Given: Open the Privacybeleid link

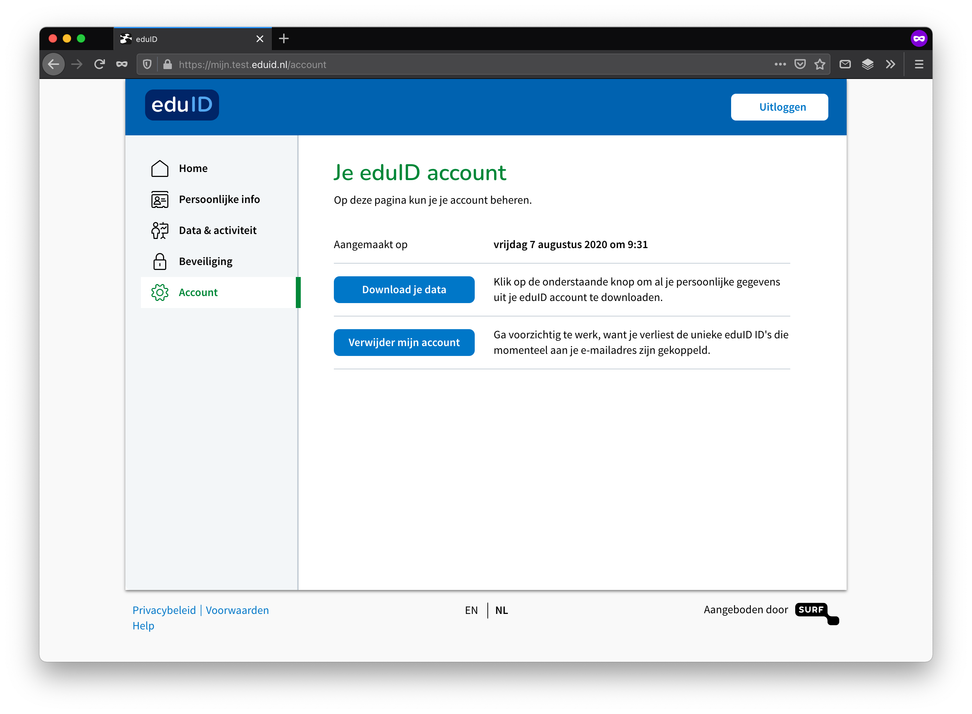Looking at the screenshot, I should pos(164,610).
